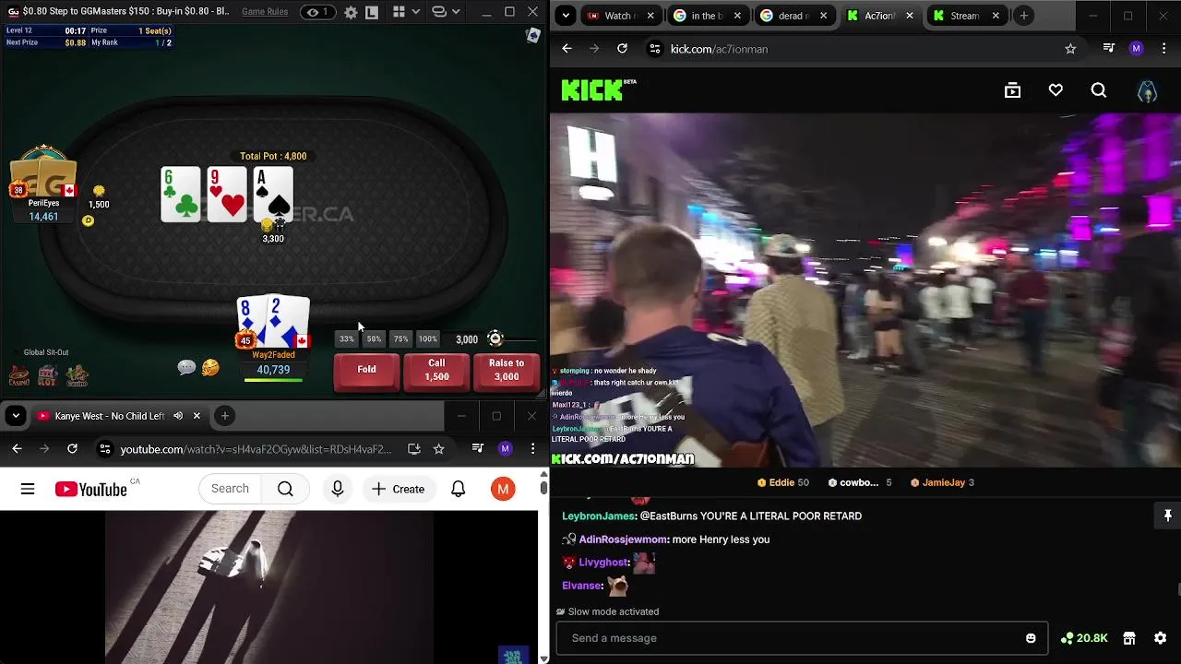The image size is (1181, 664).
Task: Click the bet sizing chip slider
Action: [495, 338]
